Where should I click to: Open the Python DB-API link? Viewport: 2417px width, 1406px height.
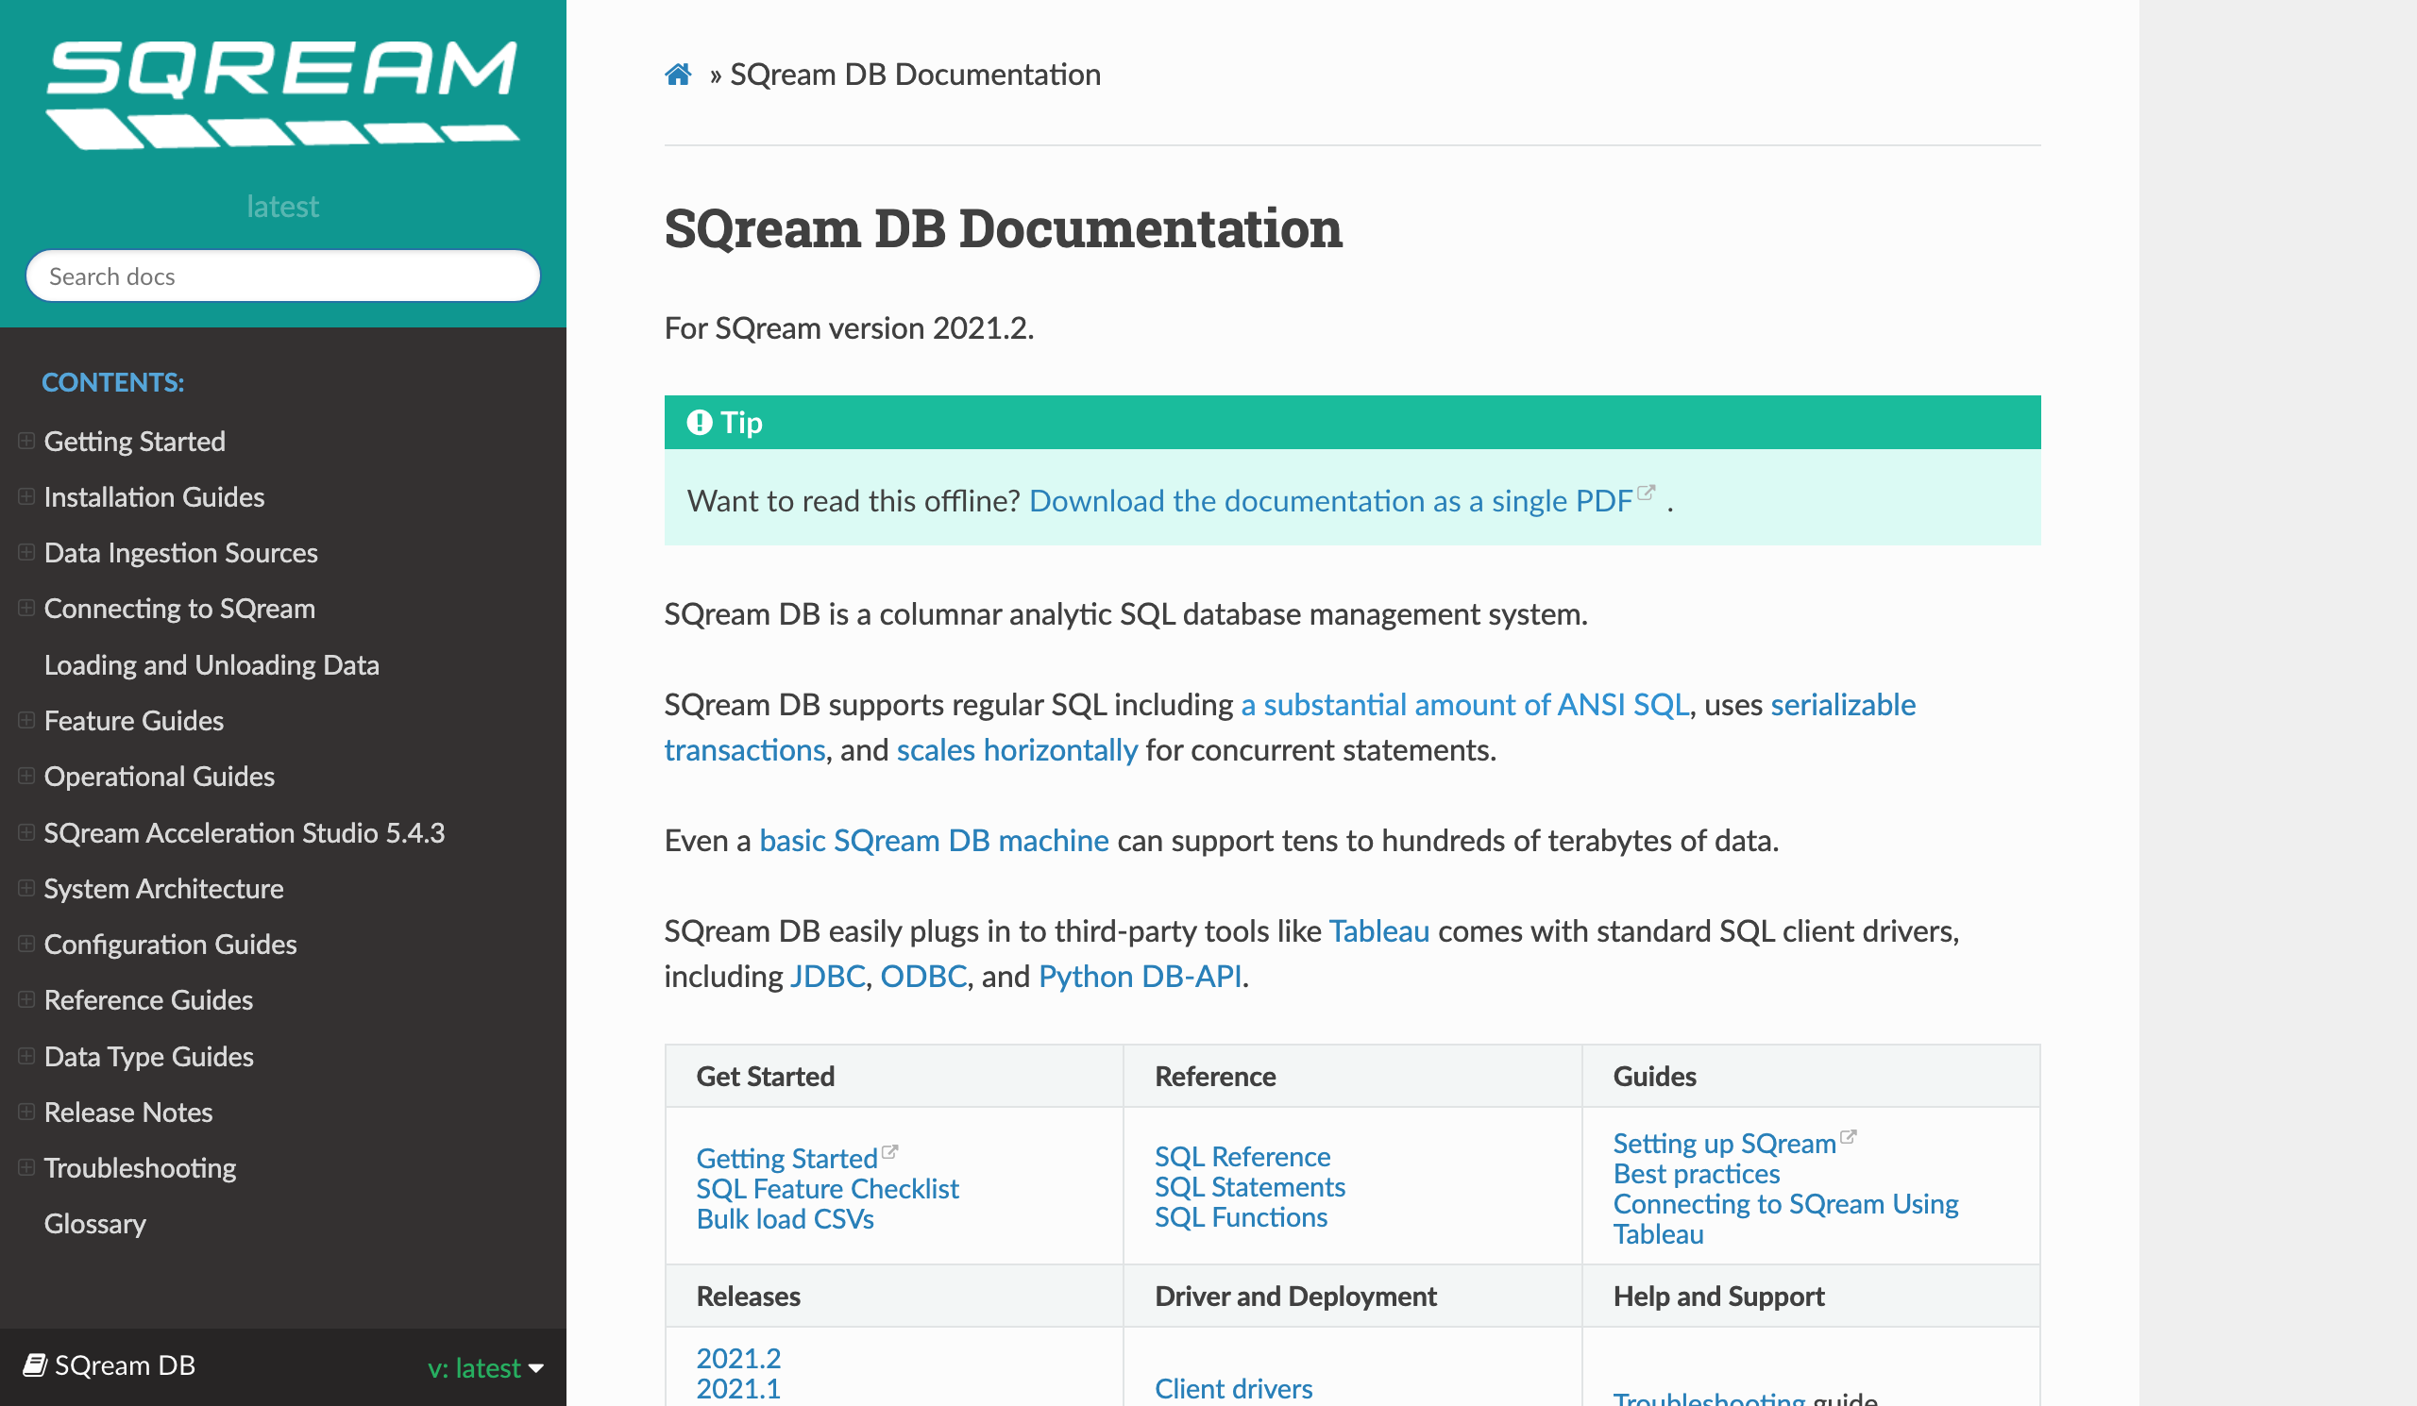[1140, 976]
